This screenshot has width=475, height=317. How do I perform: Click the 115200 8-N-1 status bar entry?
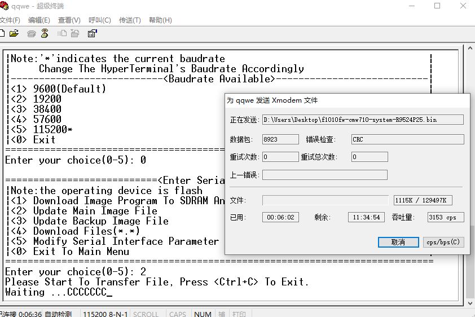coord(105,314)
